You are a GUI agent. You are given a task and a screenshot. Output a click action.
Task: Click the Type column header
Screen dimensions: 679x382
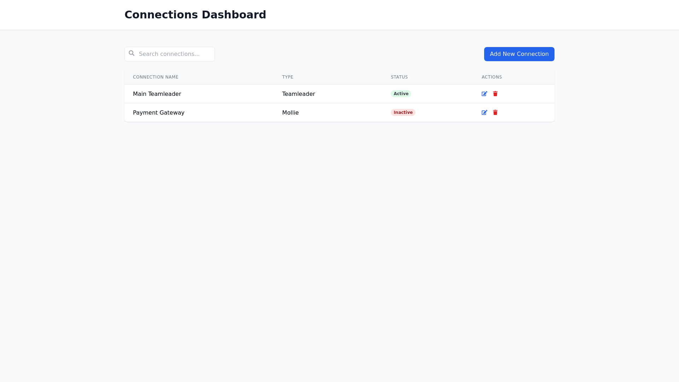click(x=288, y=77)
